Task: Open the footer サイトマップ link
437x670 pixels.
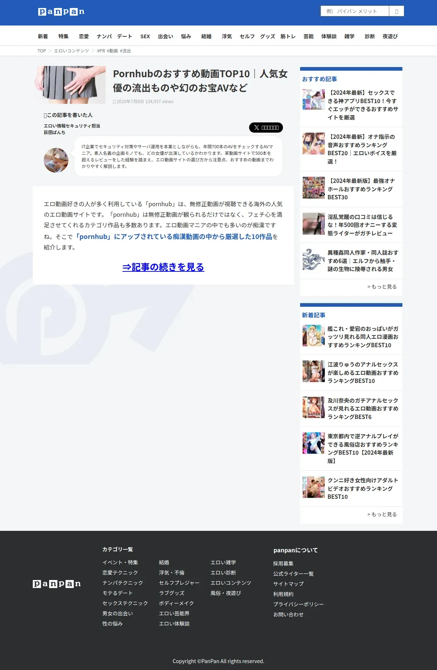Action: click(288, 584)
